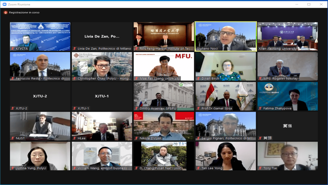Click the red recording indicator icon

coord(5,12)
